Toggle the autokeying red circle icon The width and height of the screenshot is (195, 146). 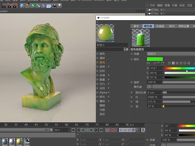click(111, 130)
